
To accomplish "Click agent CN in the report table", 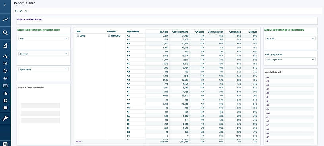I will tap(128, 132).
